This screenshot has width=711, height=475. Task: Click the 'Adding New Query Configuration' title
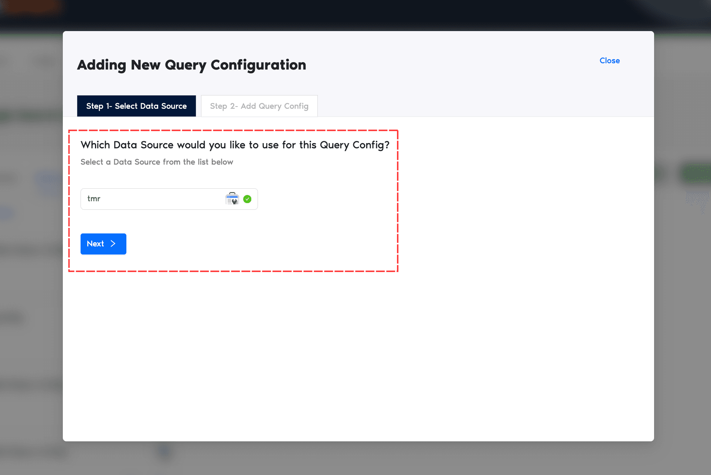click(191, 65)
